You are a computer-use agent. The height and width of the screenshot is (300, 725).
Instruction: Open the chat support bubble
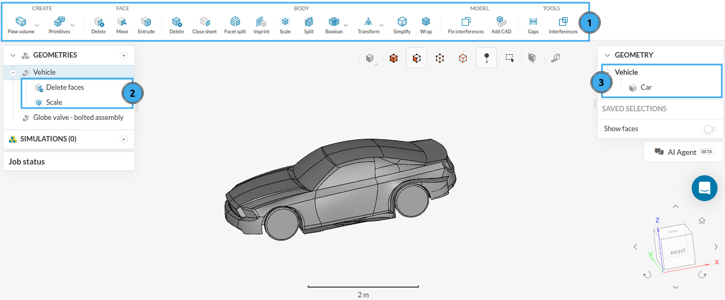coord(704,188)
